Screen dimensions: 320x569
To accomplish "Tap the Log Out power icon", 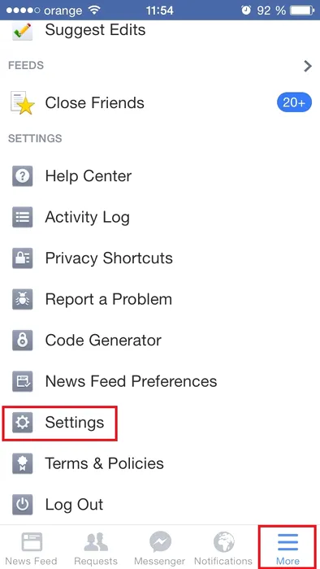I will [23, 505].
